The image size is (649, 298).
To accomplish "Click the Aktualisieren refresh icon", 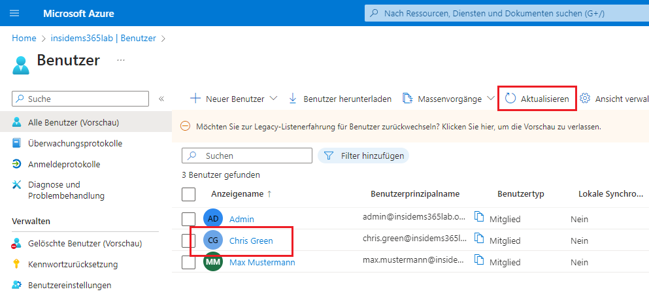I will [510, 99].
